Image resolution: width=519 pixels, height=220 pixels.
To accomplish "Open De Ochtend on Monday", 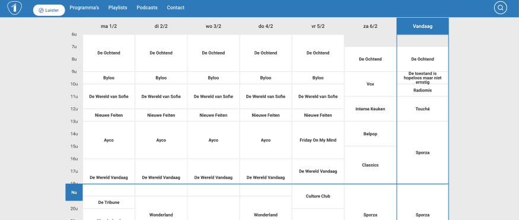I will (x=109, y=53).
